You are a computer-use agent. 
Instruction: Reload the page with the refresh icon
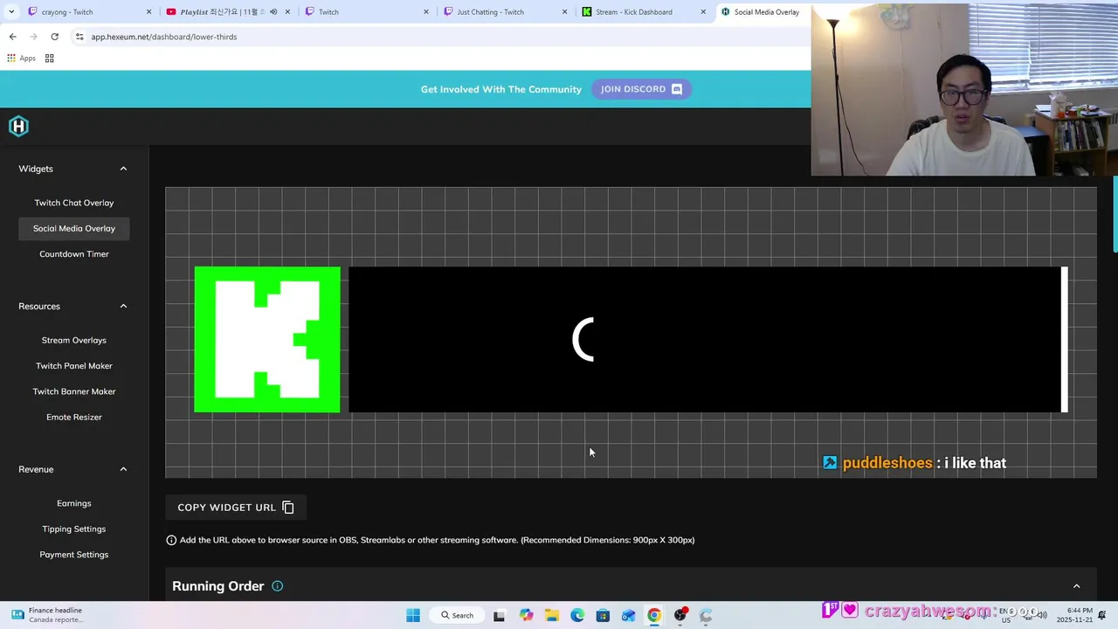point(54,37)
